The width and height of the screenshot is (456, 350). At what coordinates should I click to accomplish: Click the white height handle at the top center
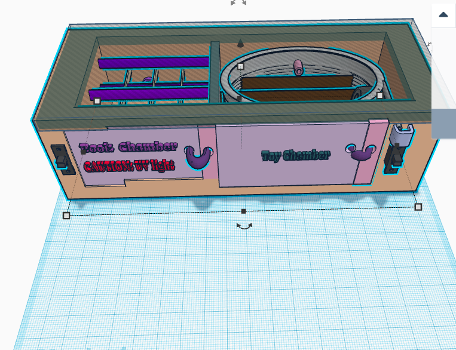coord(240,66)
